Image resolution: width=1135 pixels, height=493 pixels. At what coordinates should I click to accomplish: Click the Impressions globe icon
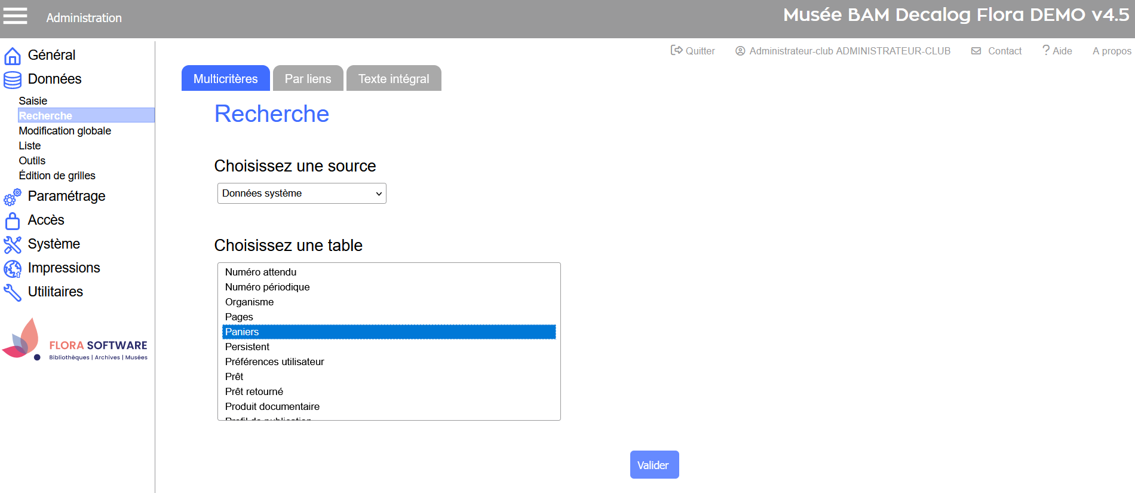pyautogui.click(x=13, y=269)
